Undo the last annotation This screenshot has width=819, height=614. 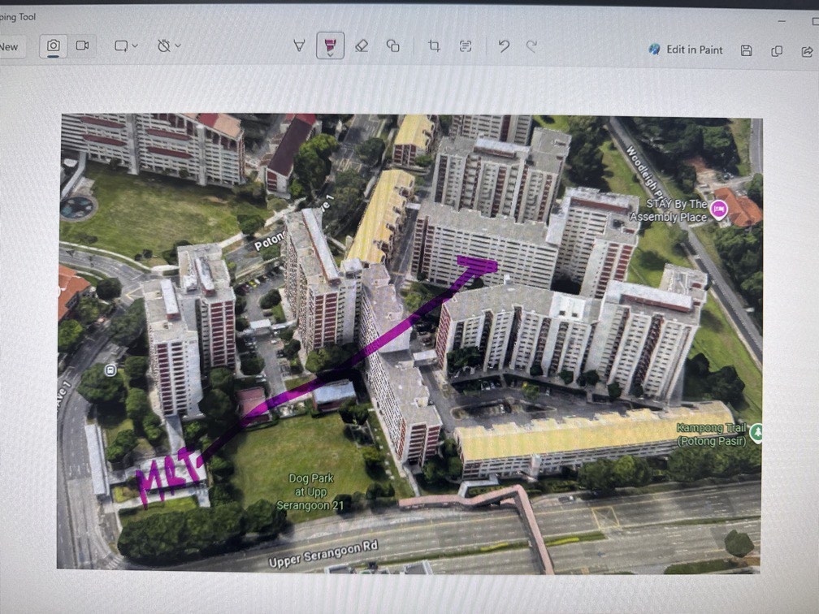504,46
